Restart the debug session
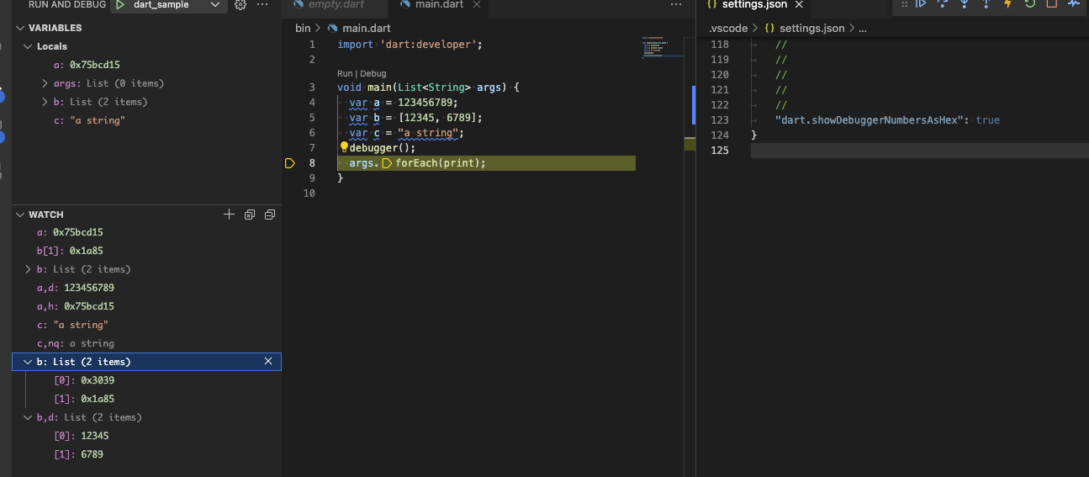The width and height of the screenshot is (1089, 477). [x=1030, y=4]
